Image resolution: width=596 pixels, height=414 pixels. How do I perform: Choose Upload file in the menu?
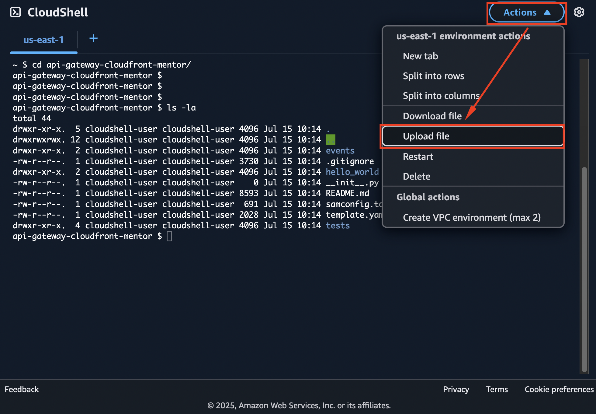click(x=426, y=136)
